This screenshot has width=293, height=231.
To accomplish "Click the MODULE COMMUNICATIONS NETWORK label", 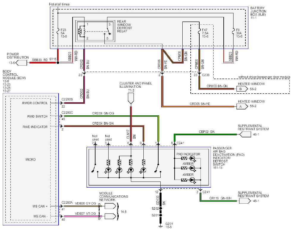I will (114, 197).
